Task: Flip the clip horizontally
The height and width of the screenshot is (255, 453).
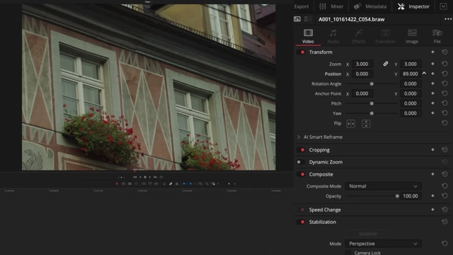Action: coord(351,124)
